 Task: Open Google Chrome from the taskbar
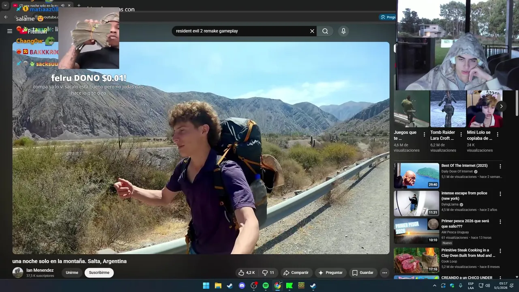click(x=277, y=286)
